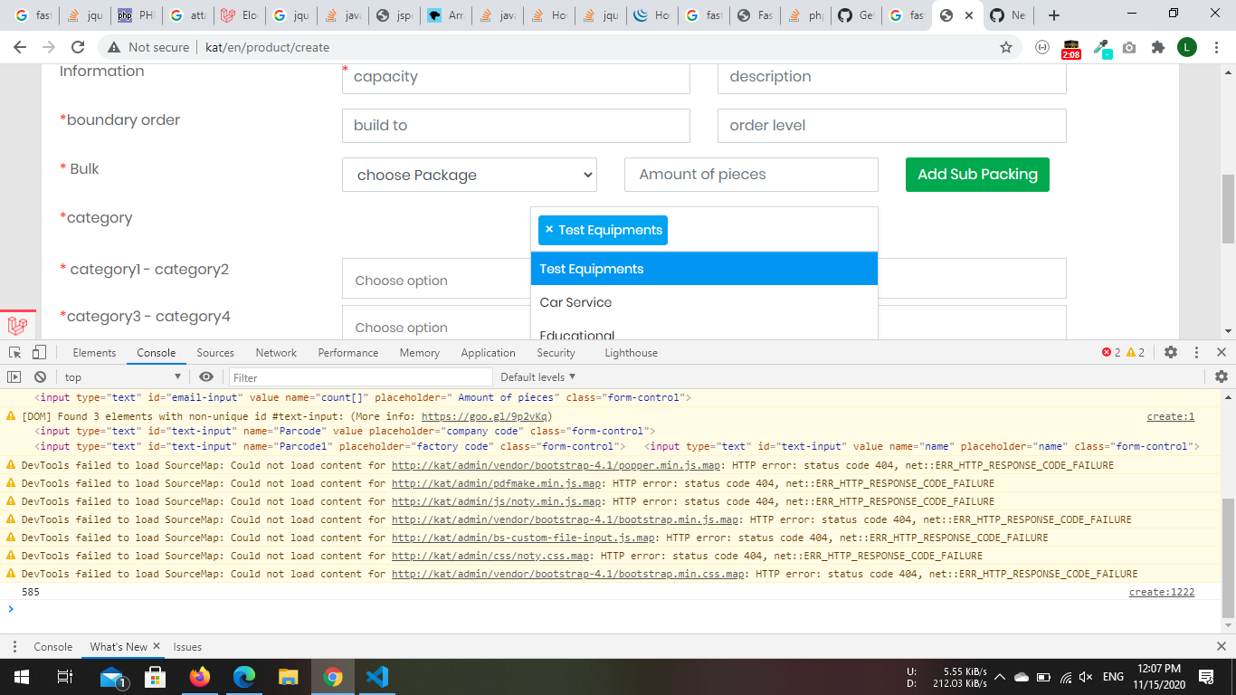Open Visual Studio Code from the taskbar
The image size is (1236, 695).
[x=377, y=676]
